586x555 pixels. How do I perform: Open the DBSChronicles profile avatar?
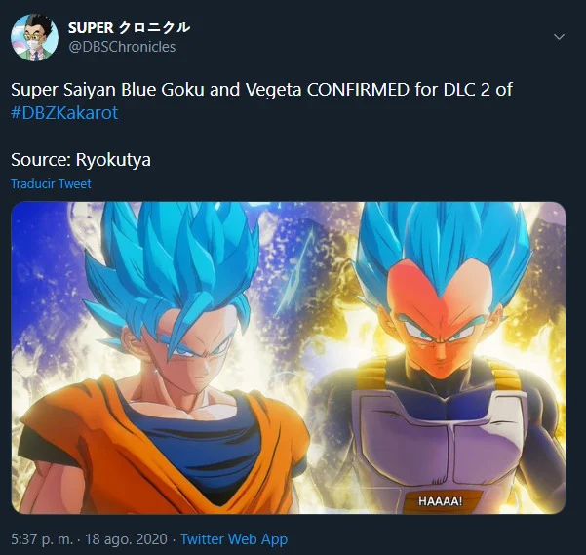tap(34, 37)
